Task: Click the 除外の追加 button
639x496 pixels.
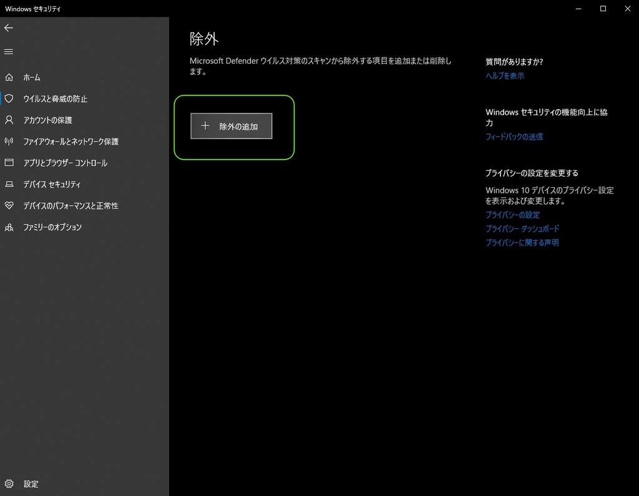Action: (x=231, y=126)
